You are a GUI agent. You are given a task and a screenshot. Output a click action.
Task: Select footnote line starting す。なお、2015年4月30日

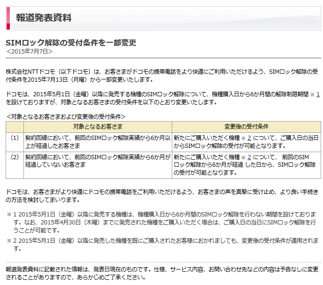[x=165, y=223]
